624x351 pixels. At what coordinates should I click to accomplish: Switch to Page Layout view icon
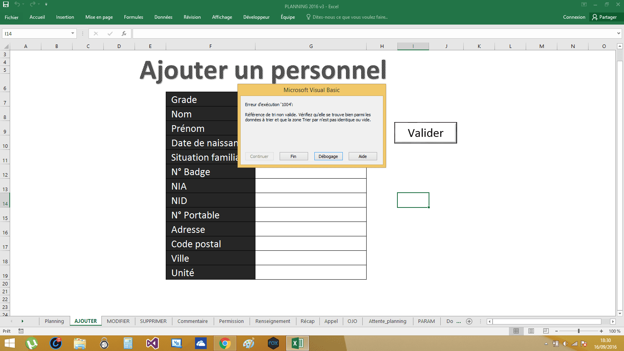pos(531,331)
